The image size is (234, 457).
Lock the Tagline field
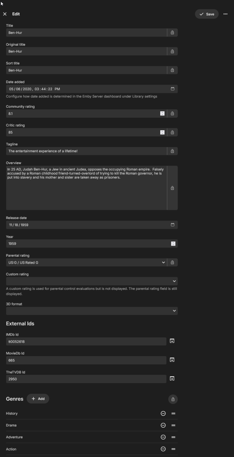(172, 151)
